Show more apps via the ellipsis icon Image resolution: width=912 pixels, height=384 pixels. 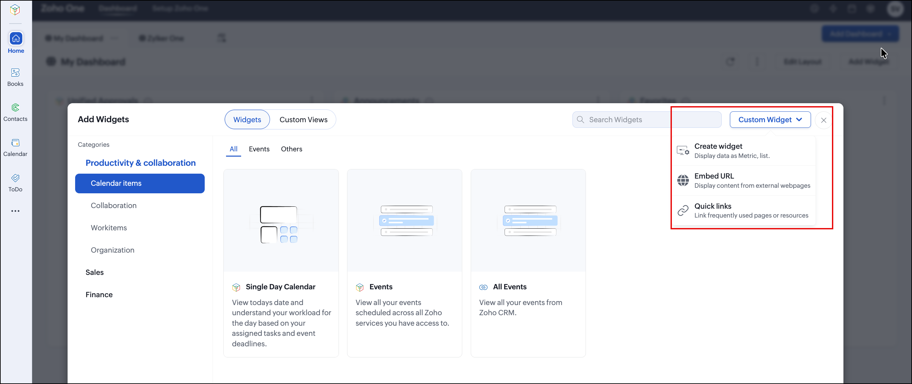(x=15, y=211)
